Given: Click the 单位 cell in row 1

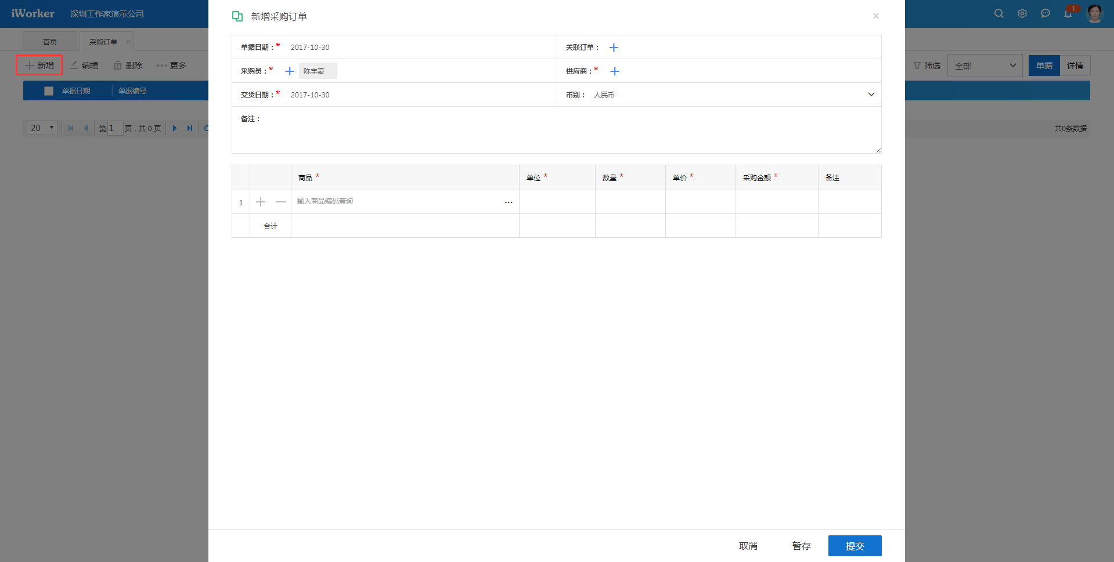Looking at the screenshot, I should pos(557,202).
